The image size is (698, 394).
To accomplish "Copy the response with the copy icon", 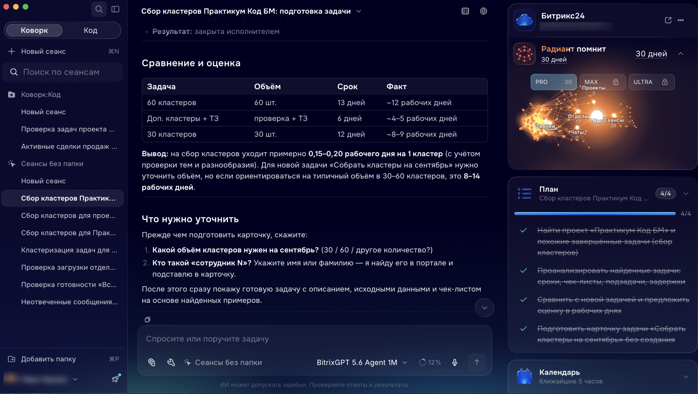I will pos(148,319).
